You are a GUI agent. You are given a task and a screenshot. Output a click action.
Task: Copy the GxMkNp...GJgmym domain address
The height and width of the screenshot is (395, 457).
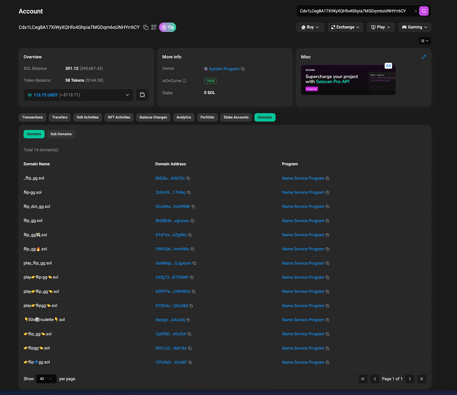point(195,263)
